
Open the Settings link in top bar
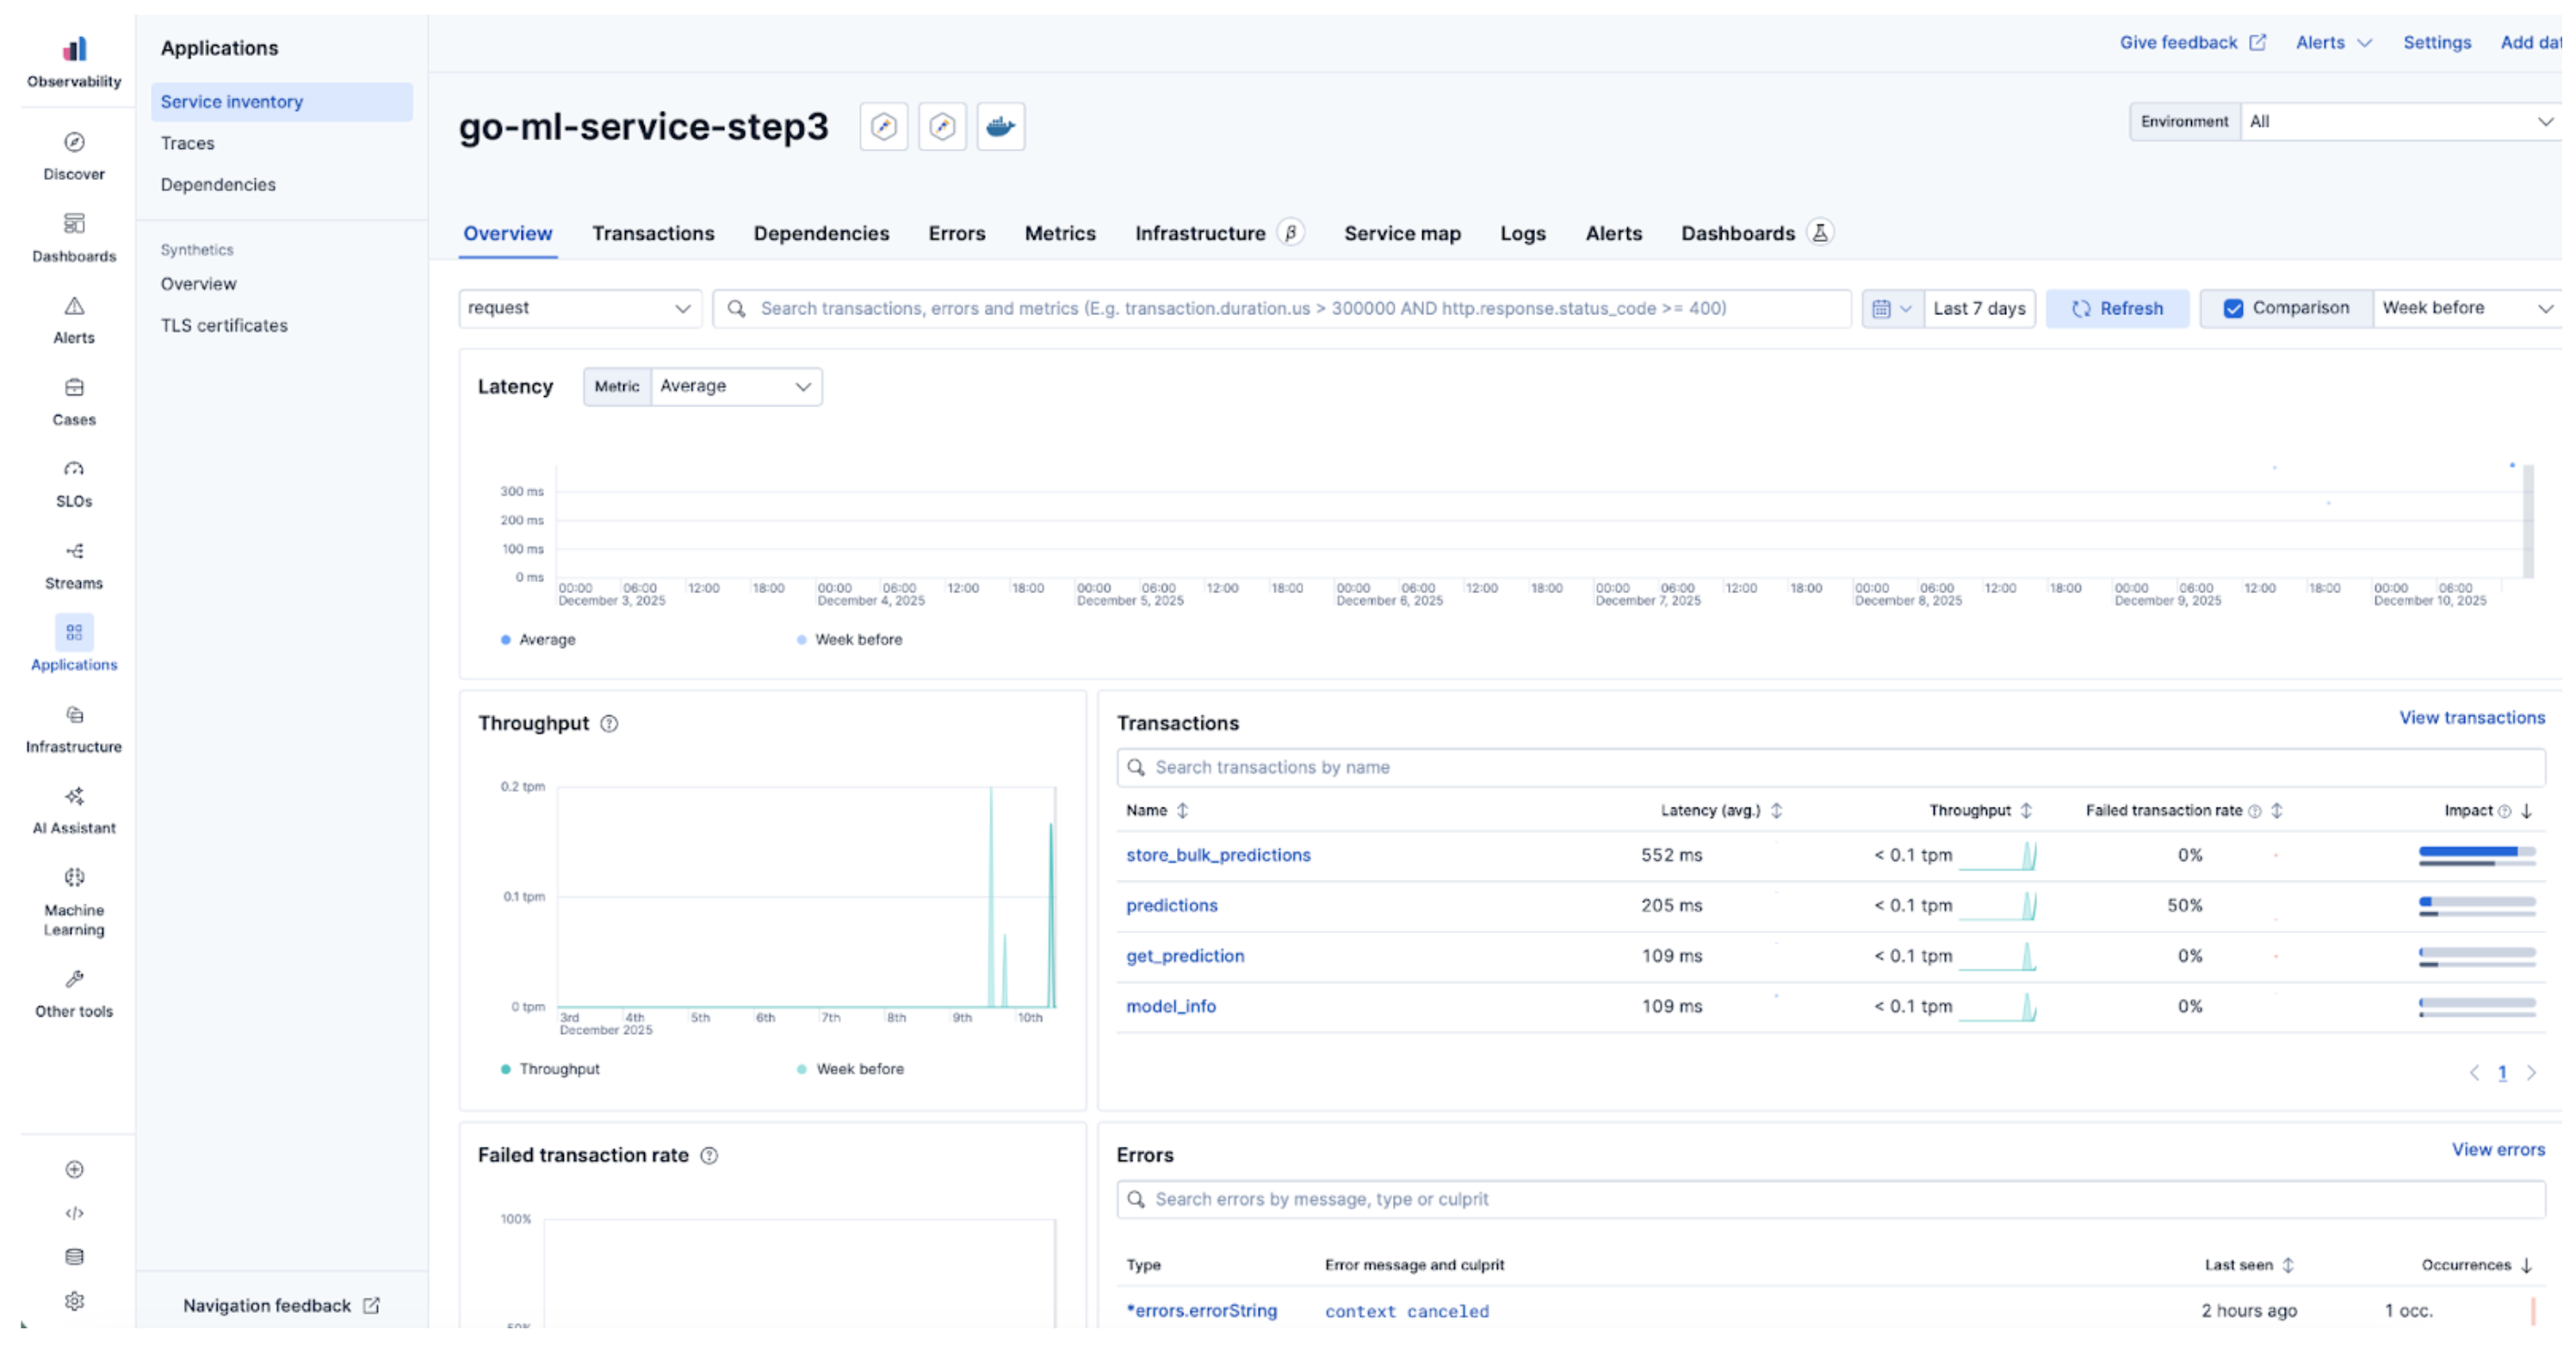pos(2436,43)
